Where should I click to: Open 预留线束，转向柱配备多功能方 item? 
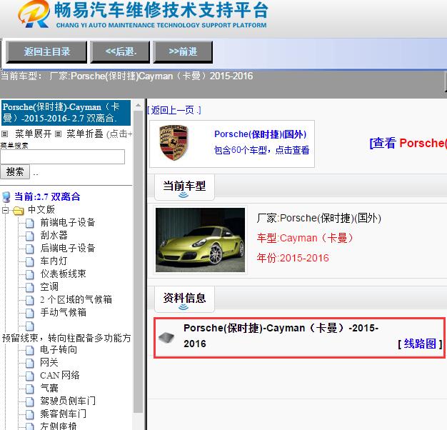coord(66,338)
